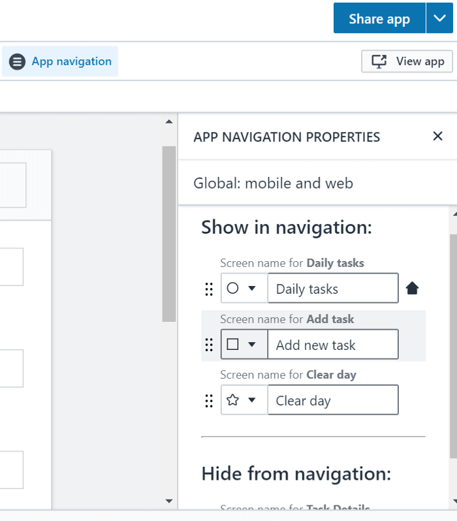This screenshot has height=521, width=457.
Task: Open icon picker for Add task screen
Action: coord(244,344)
